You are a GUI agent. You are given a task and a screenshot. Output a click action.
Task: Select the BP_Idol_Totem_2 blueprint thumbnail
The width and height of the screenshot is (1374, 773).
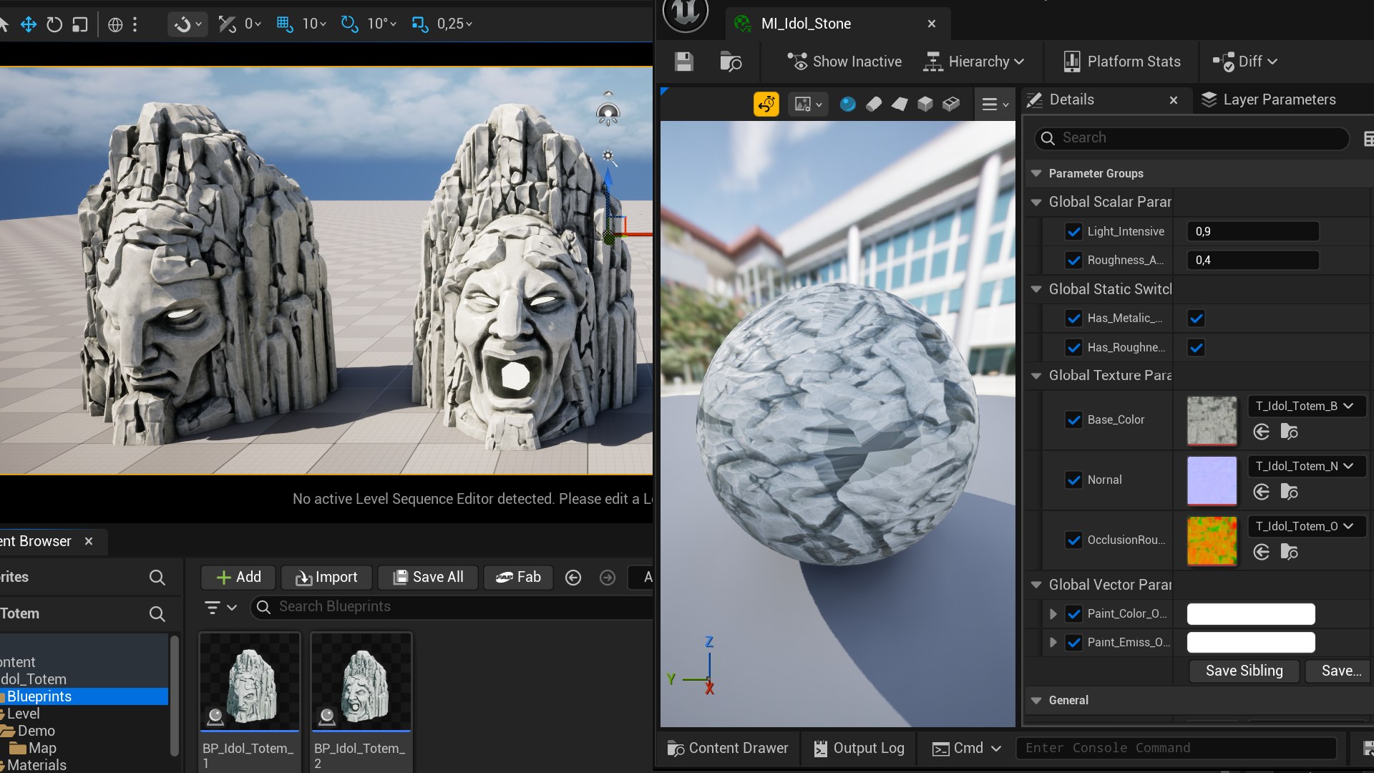coord(361,681)
